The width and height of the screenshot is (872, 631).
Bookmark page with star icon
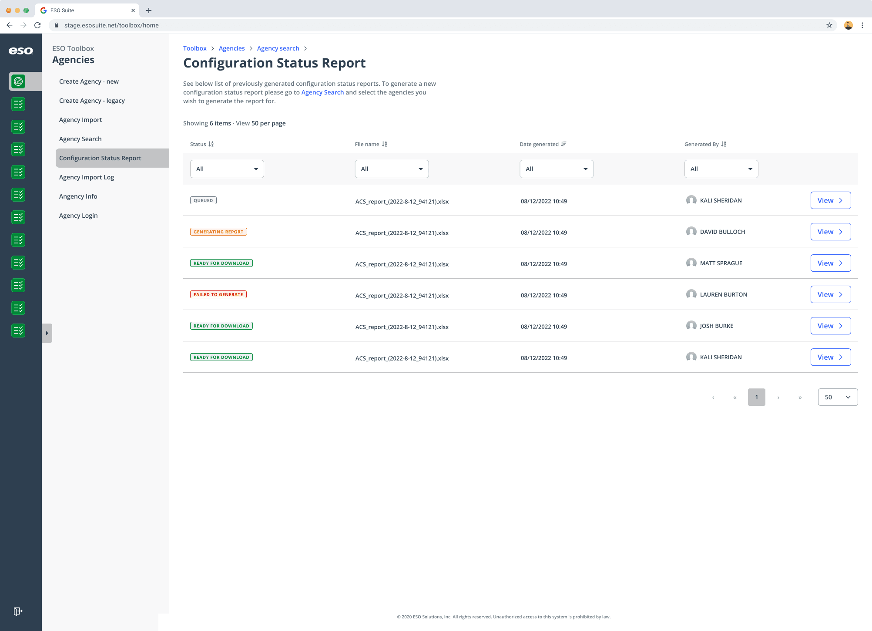pos(829,25)
